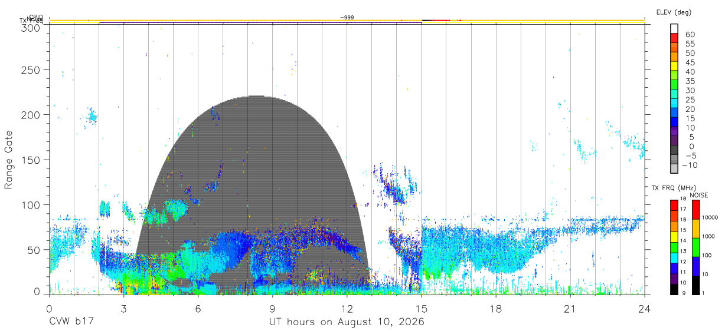Click the 30 label on the ELEV scale

pyautogui.click(x=689, y=91)
